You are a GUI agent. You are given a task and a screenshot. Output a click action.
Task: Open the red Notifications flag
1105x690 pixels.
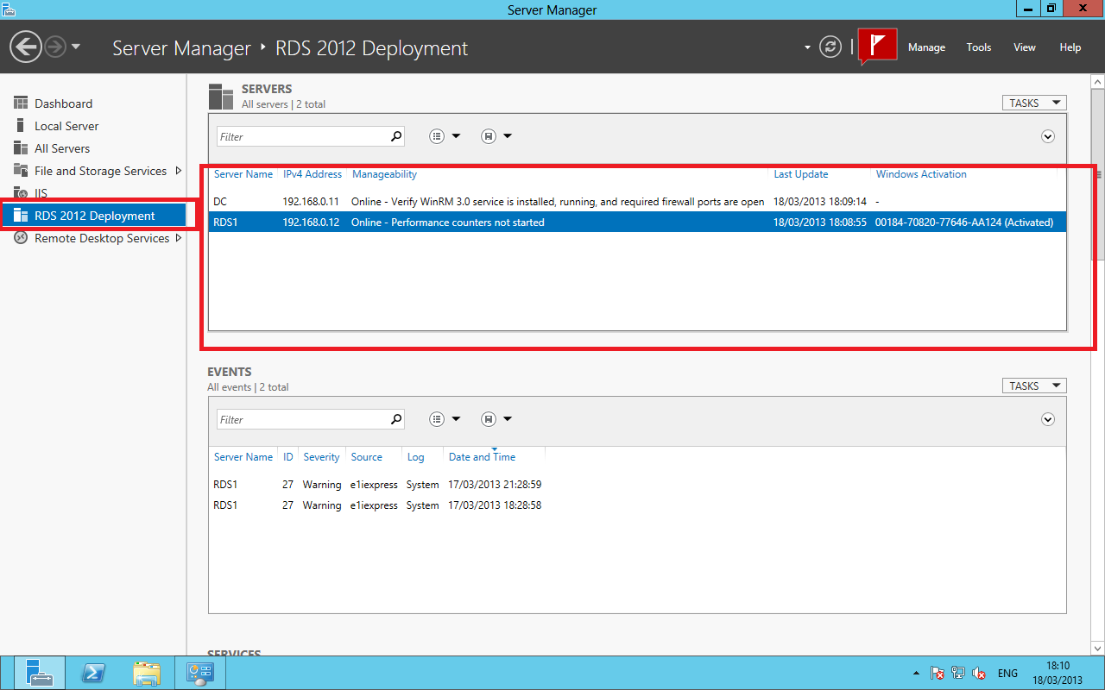(x=878, y=47)
